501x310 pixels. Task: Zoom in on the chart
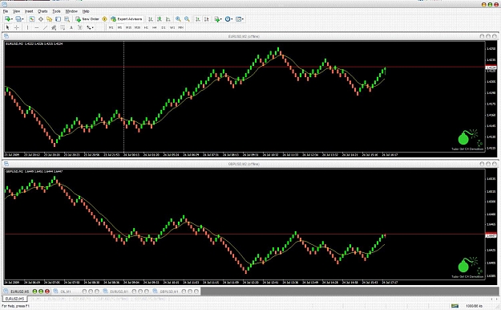[x=178, y=19]
